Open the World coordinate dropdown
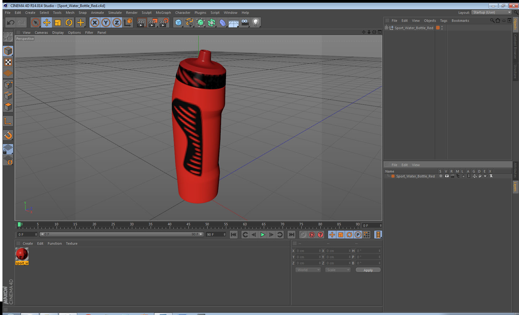Image resolution: width=519 pixels, height=315 pixels. click(308, 270)
